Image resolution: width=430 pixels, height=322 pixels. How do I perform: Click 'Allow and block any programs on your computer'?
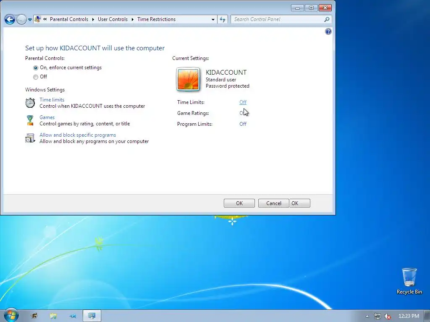tap(94, 141)
